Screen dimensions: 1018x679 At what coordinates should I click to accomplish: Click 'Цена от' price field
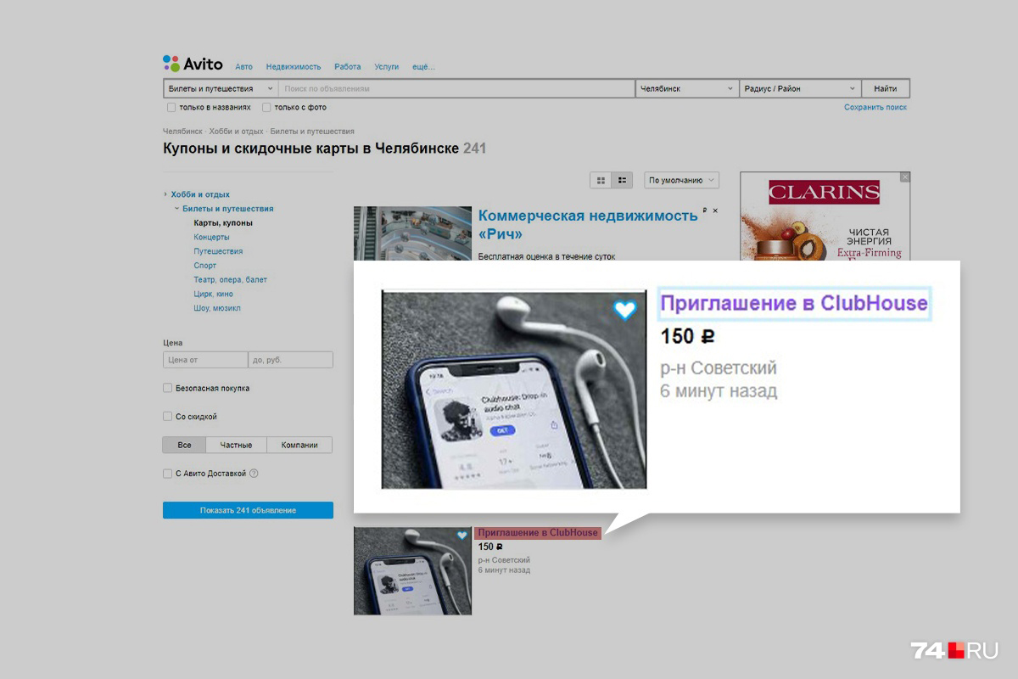pos(205,360)
